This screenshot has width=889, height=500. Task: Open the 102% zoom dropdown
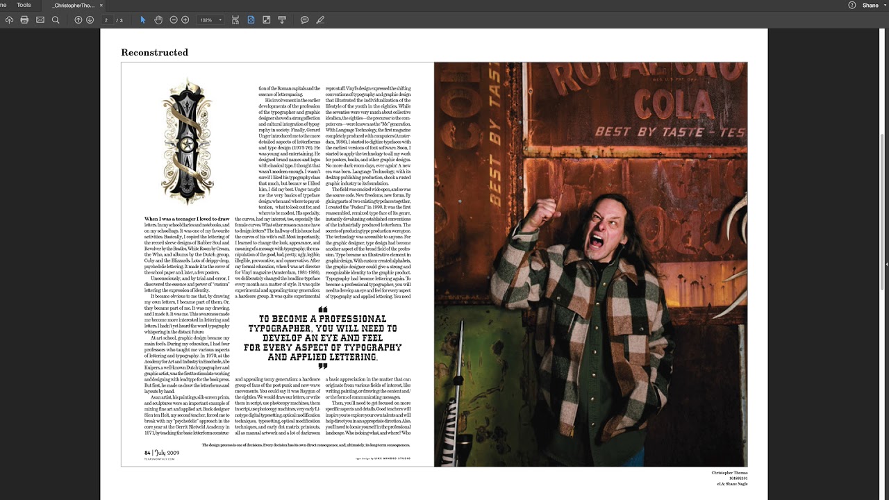210,20
